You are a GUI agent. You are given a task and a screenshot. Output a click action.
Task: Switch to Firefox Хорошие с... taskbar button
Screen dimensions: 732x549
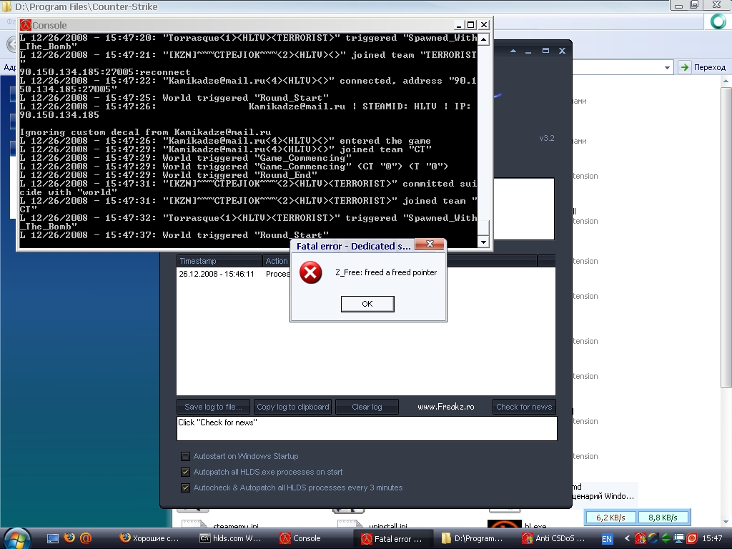150,539
